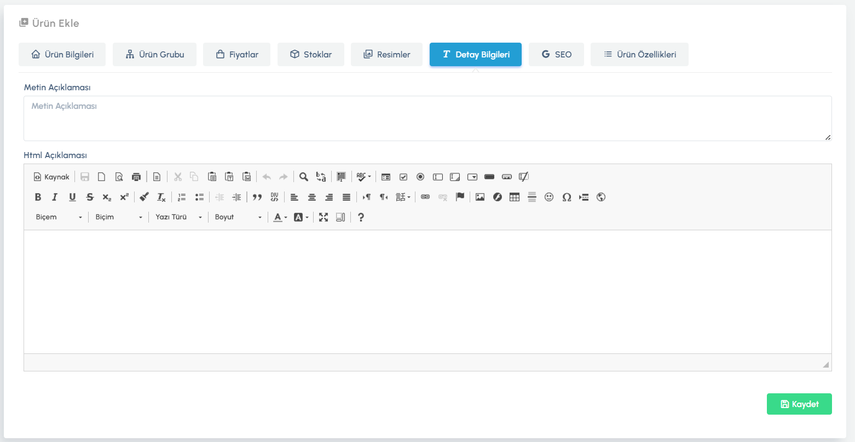
Task: Insert a block quote
Action: tap(257, 197)
